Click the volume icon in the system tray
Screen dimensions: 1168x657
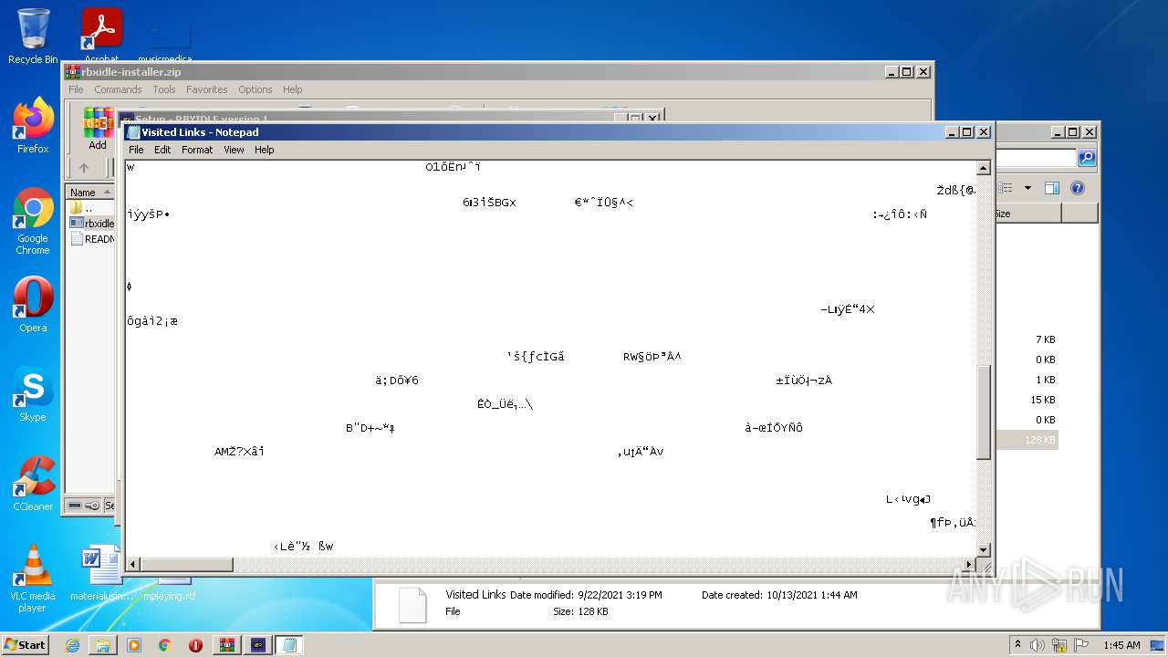tap(1038, 645)
